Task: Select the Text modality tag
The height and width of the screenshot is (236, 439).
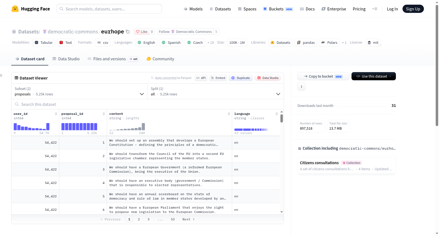Action: pyautogui.click(x=66, y=42)
